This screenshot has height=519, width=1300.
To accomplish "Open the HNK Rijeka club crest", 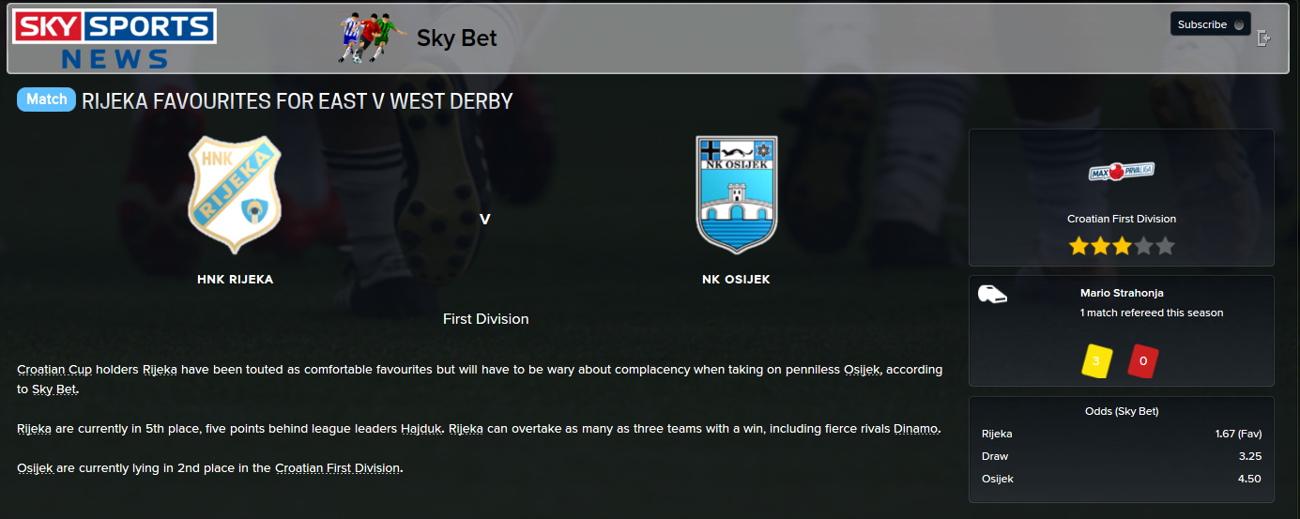I will (234, 194).
